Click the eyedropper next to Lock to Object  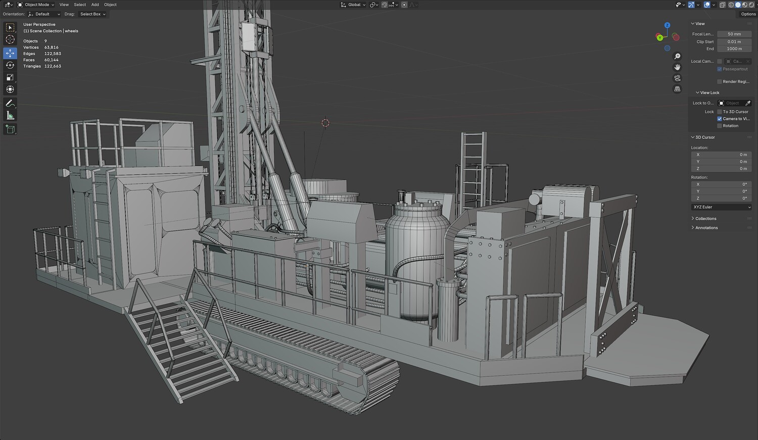click(x=748, y=103)
